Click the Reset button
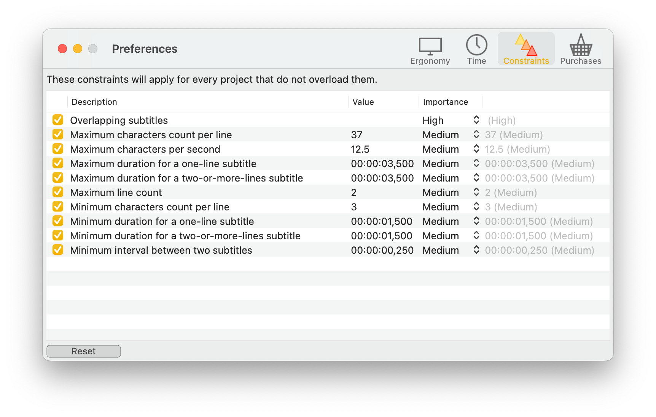Image resolution: width=656 pixels, height=417 pixels. [84, 351]
